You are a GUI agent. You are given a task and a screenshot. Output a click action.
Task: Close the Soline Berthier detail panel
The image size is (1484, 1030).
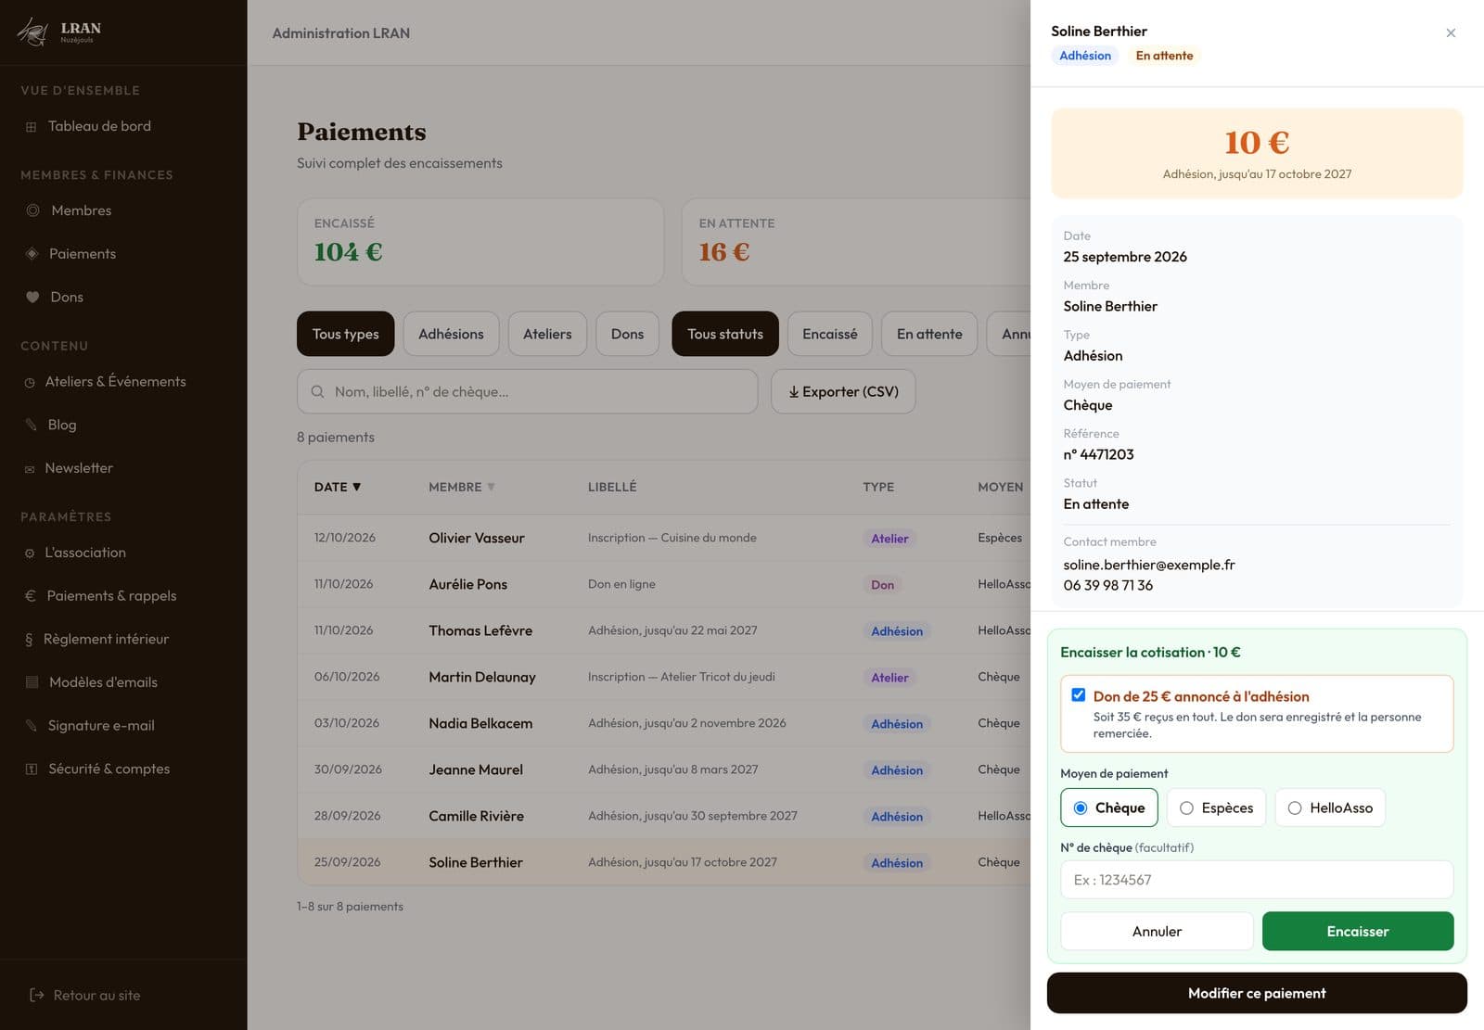1451,33
